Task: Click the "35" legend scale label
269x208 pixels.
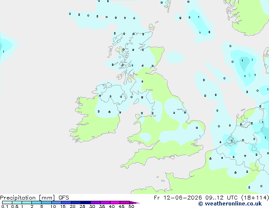Action: (x=102, y=206)
